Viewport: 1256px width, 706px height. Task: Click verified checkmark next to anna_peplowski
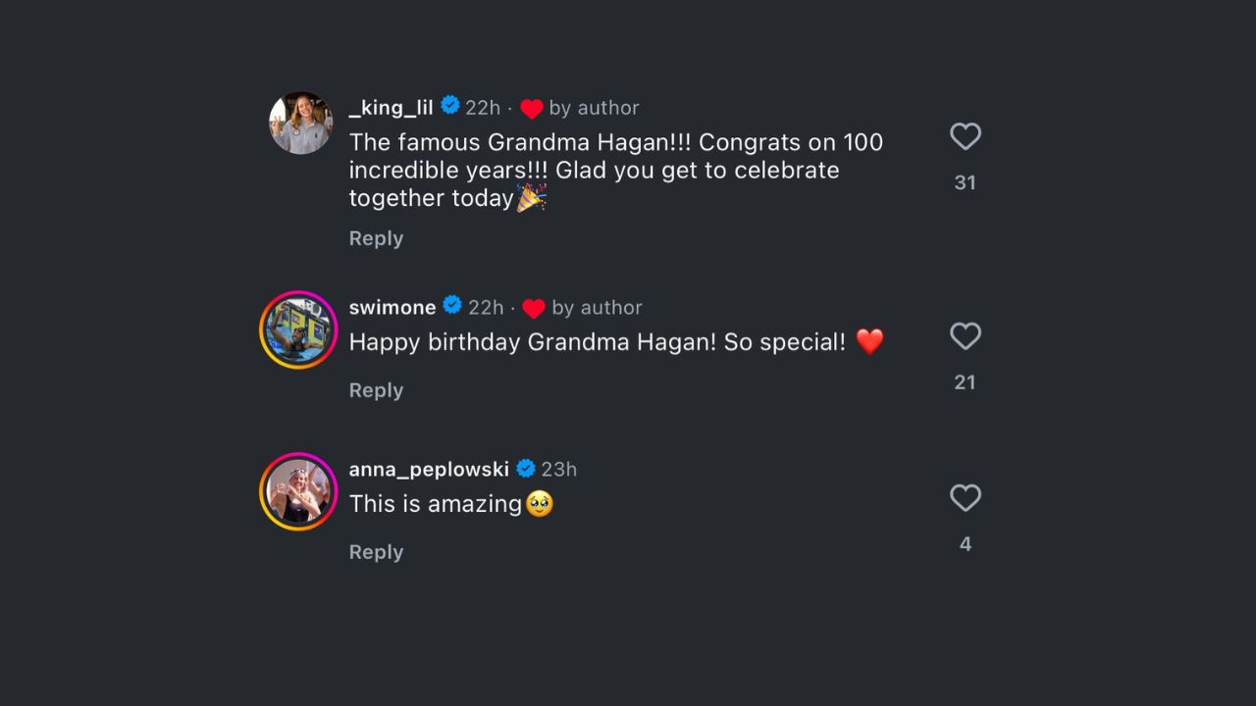pyautogui.click(x=526, y=468)
